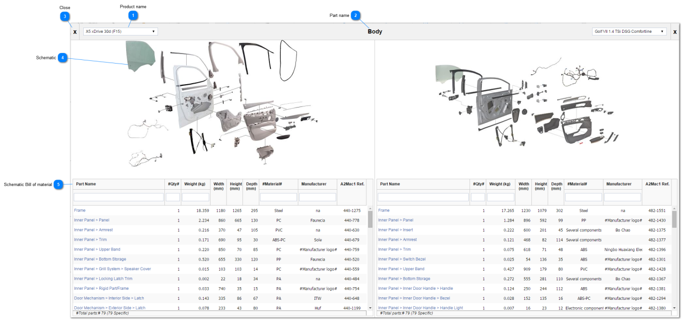Select the Huf manufacturer cell
The width and height of the screenshot is (682, 320).
pyautogui.click(x=318, y=308)
